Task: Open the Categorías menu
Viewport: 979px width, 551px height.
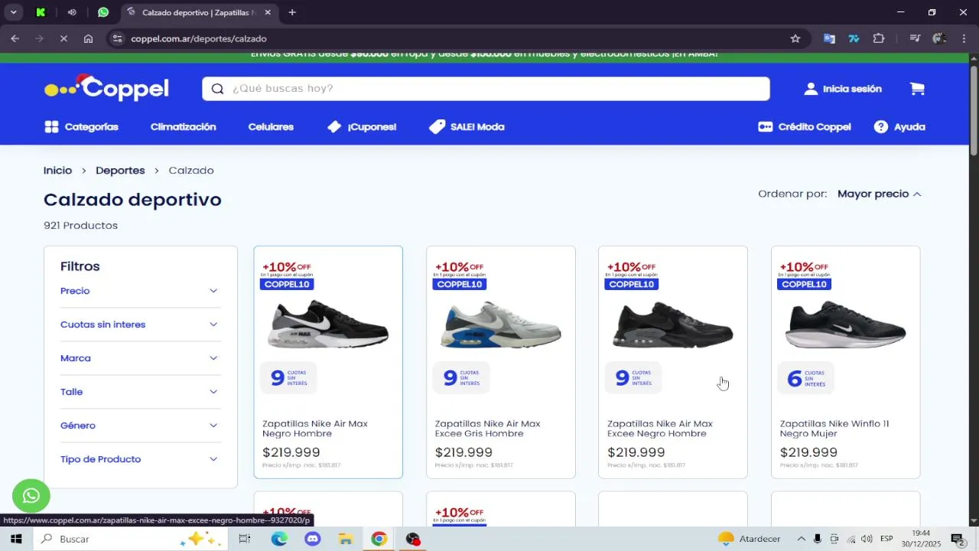Action: [x=82, y=127]
